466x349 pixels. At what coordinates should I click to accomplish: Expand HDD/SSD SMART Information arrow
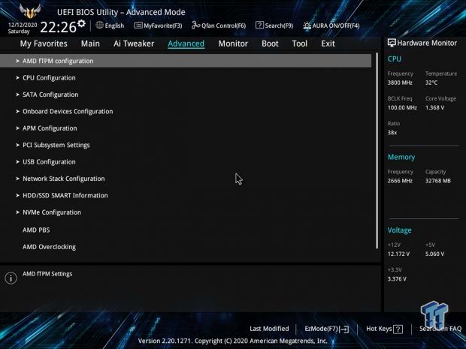(17, 196)
